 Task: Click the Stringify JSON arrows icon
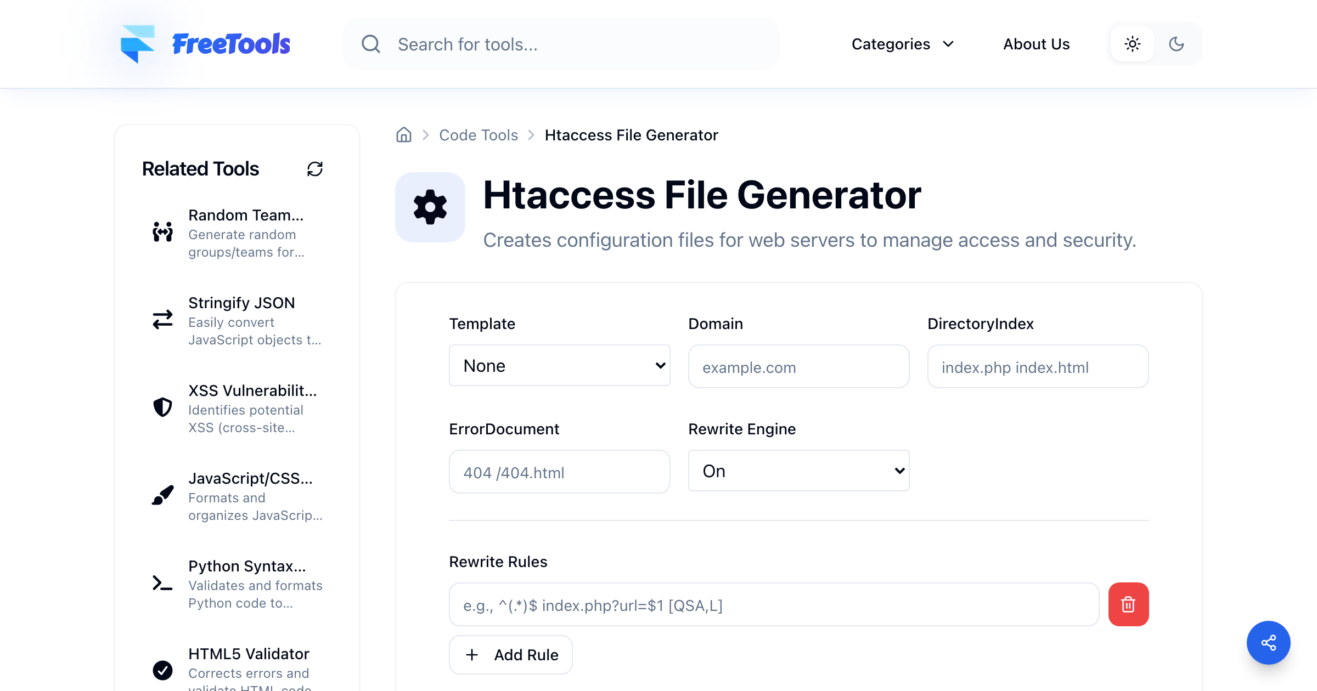pos(162,320)
